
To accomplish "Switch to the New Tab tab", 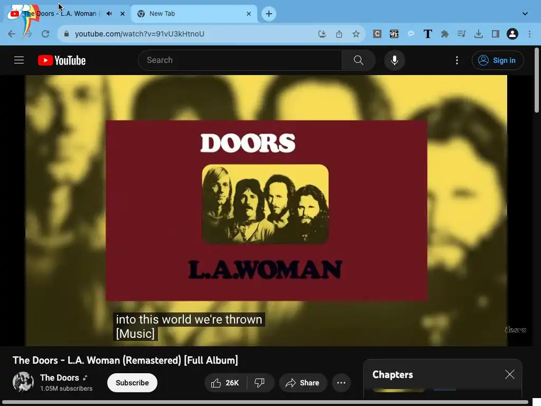I will [194, 14].
